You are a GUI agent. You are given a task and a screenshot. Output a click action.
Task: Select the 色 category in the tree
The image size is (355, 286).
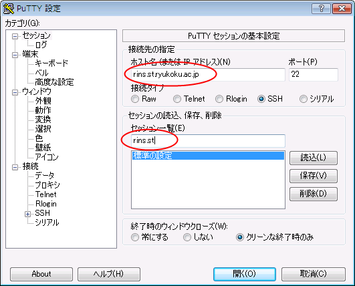click(39, 138)
